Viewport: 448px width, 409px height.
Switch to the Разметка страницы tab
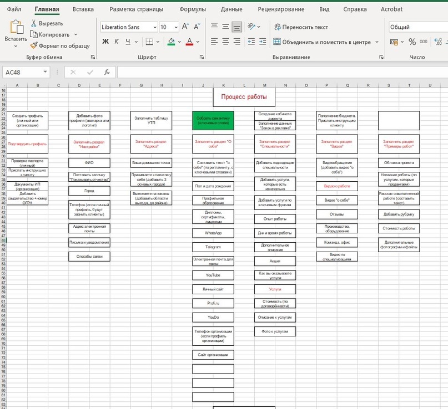(x=137, y=9)
